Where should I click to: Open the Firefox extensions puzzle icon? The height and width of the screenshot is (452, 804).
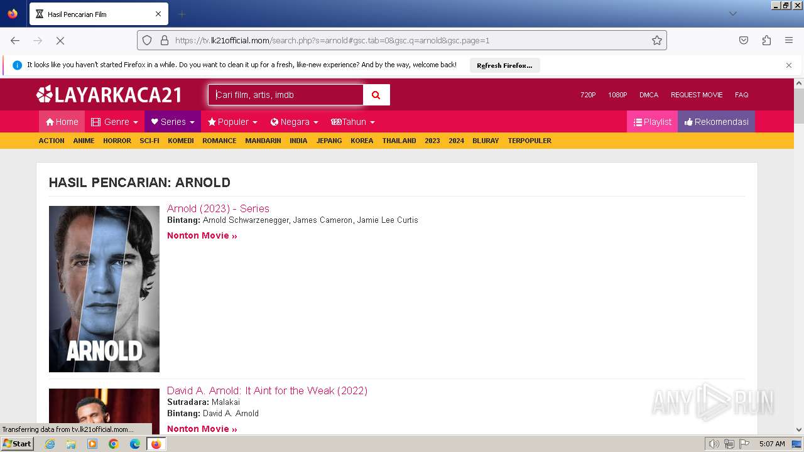[766, 40]
